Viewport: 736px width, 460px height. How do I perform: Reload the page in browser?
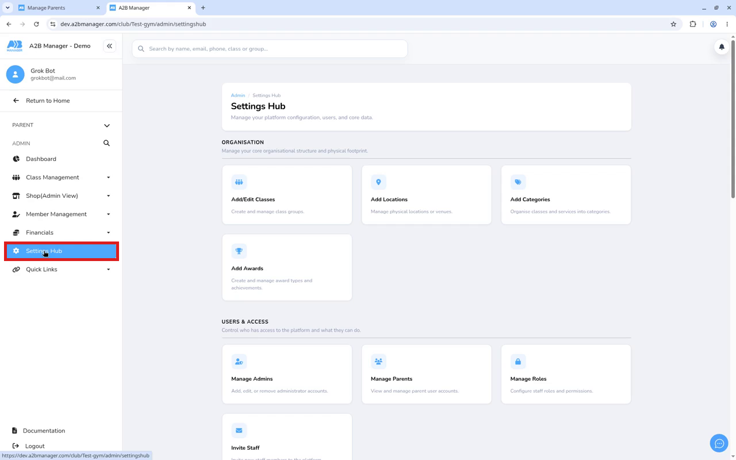click(x=36, y=24)
